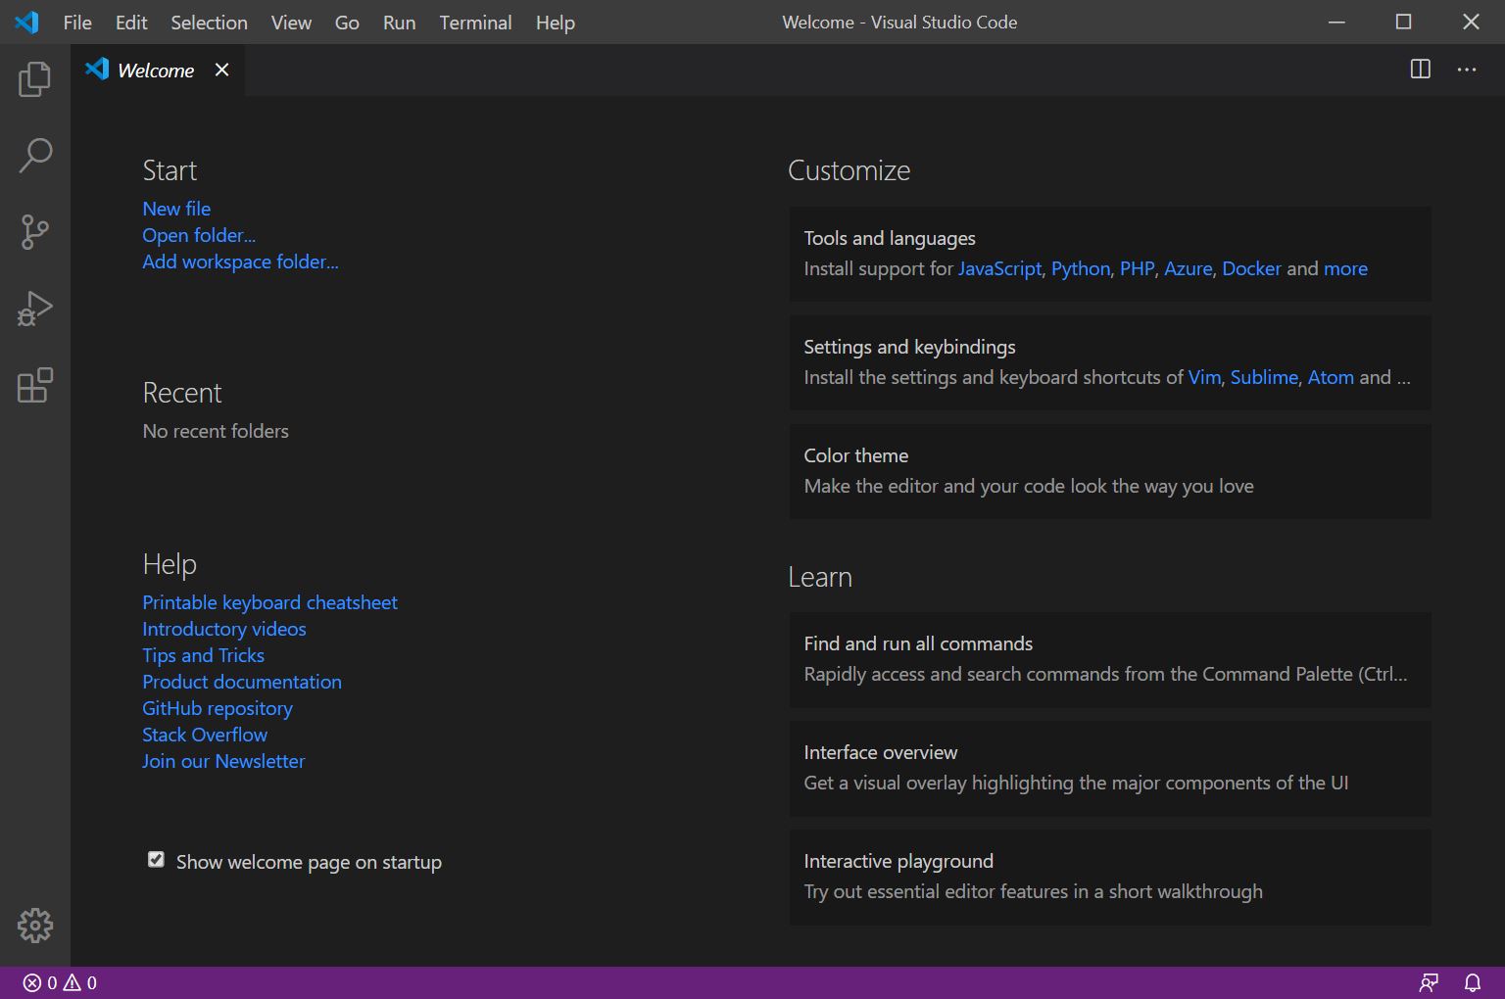The image size is (1505, 999).
Task: Open the Interface overview card
Action: point(1110,768)
